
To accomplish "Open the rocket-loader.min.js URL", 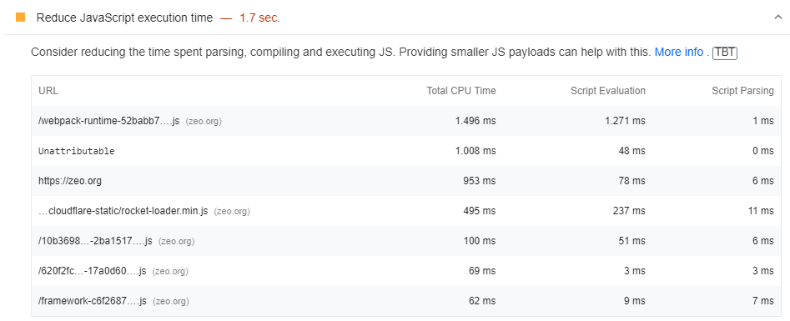I will (x=123, y=211).
